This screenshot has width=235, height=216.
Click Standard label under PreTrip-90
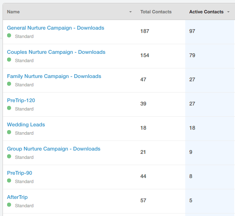tap(24, 181)
